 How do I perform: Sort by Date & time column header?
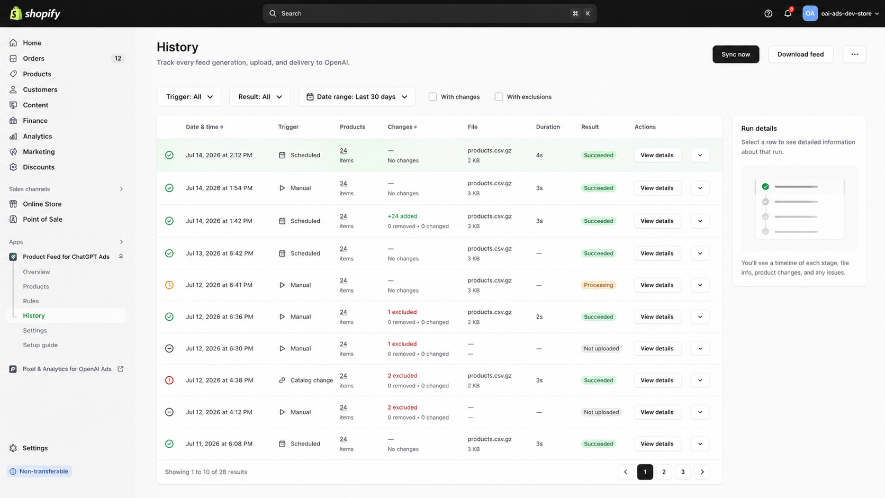(x=204, y=127)
